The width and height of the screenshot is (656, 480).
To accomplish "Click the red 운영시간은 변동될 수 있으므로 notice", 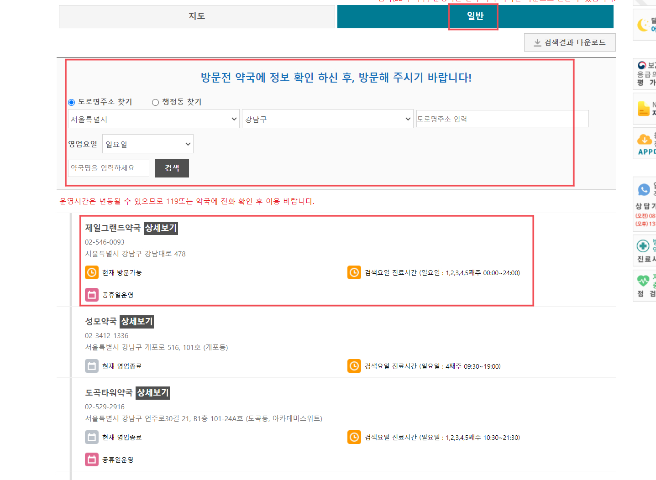I will pos(187,201).
